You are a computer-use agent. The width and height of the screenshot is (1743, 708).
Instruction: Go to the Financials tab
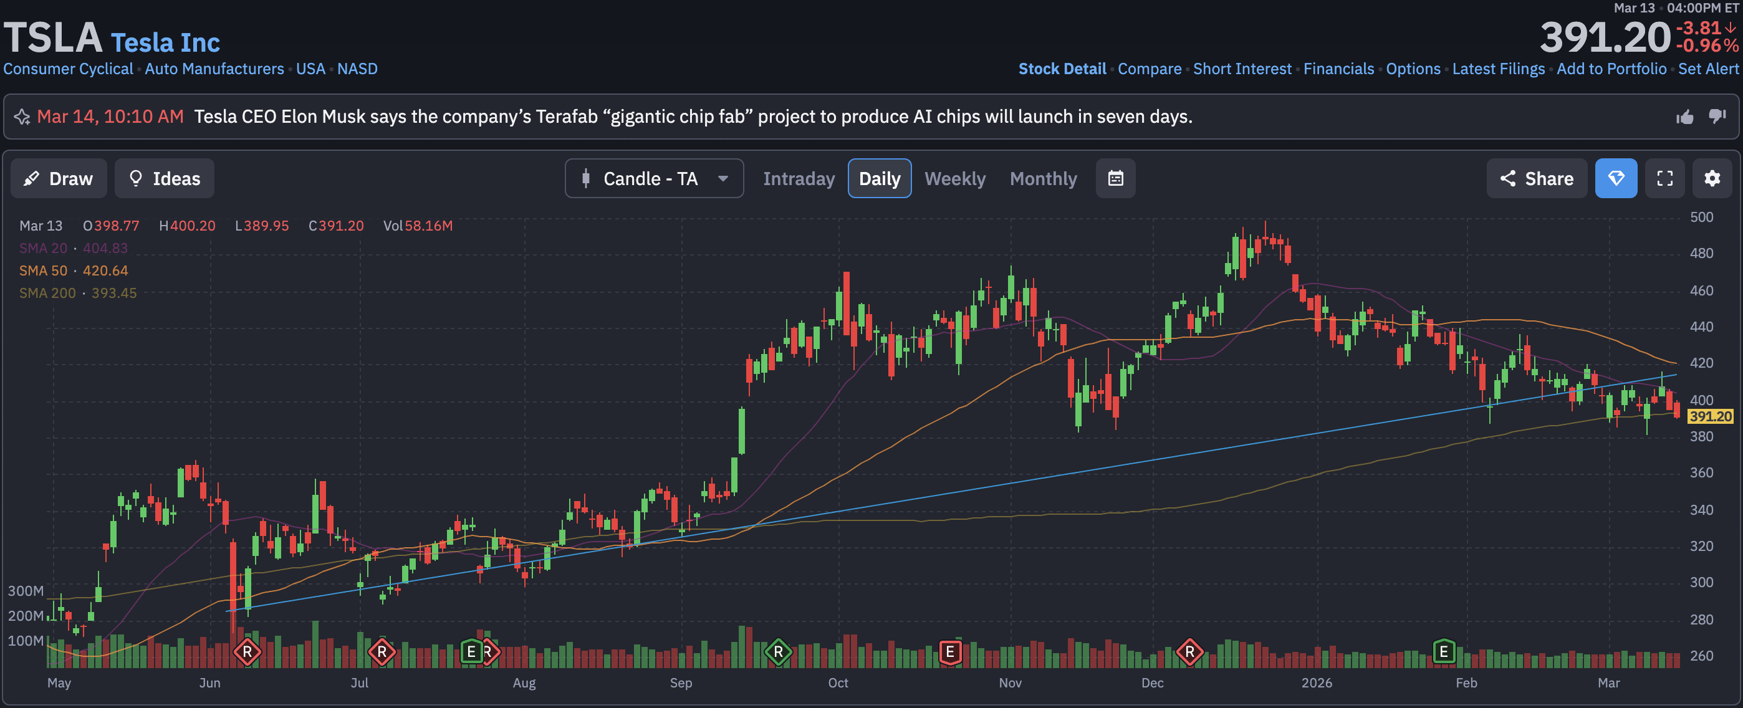pyautogui.click(x=1338, y=69)
